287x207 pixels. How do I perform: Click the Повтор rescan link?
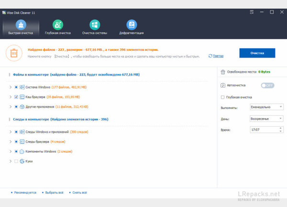coord(218,56)
